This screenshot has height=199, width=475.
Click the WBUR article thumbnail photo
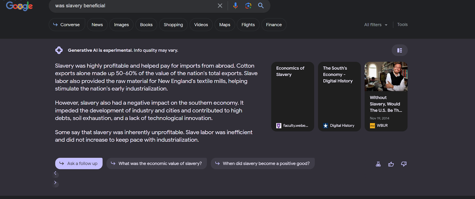[x=386, y=77]
